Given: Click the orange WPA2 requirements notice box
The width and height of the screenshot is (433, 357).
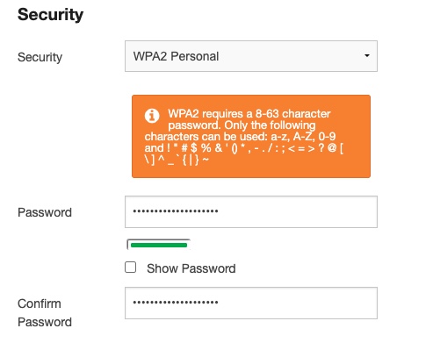Looking at the screenshot, I should [x=251, y=136].
